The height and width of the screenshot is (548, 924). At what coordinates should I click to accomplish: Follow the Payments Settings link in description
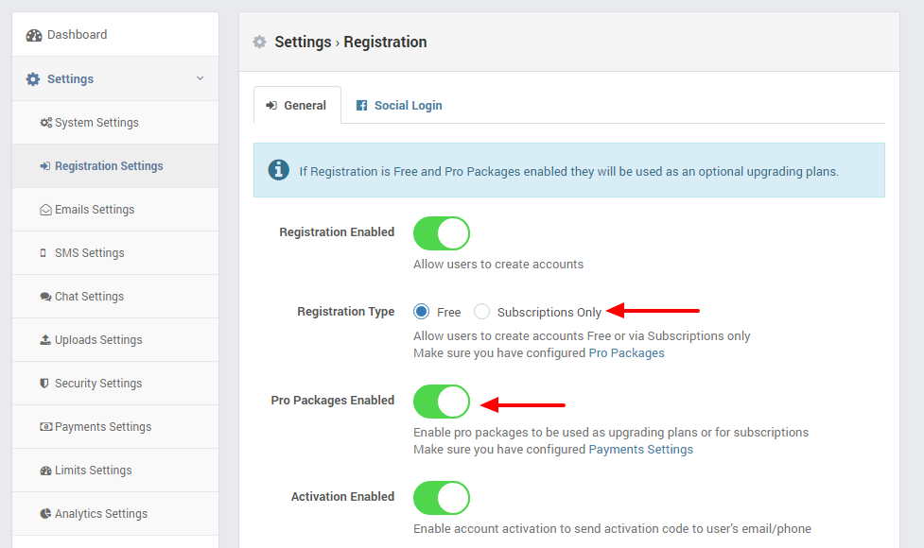click(640, 450)
